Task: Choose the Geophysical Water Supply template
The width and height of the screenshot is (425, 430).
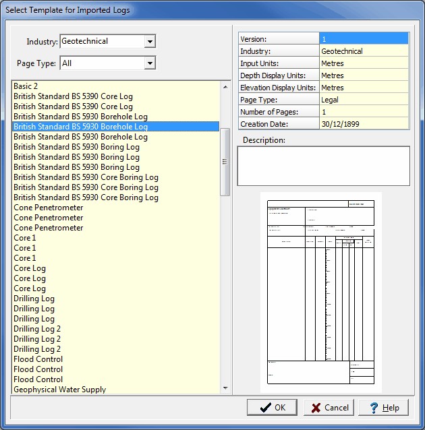Action: (60, 390)
